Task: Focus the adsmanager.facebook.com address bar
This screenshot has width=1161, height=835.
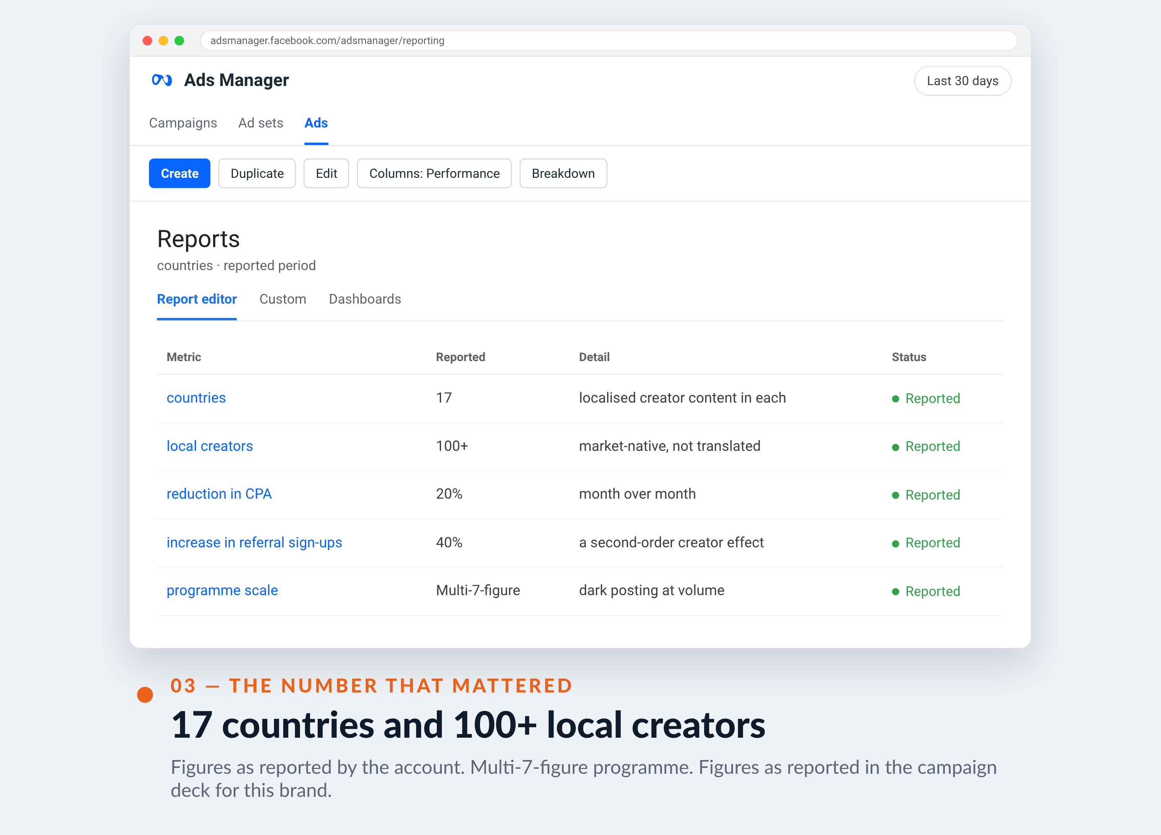Action: point(608,40)
